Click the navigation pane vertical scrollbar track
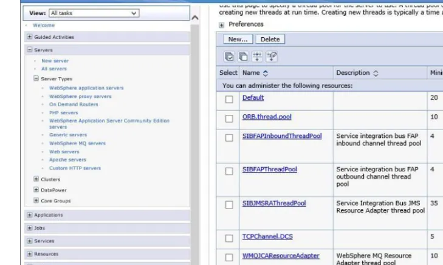 point(194,144)
